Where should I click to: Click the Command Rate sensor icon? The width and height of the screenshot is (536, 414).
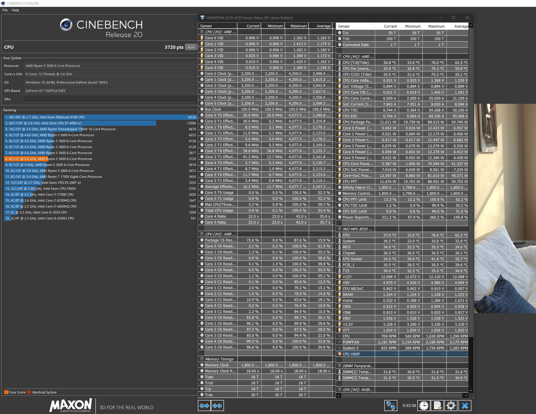[340, 45]
